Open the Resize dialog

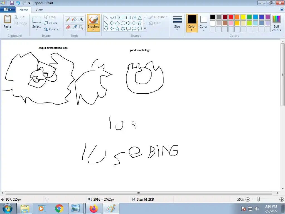pyautogui.click(x=51, y=23)
